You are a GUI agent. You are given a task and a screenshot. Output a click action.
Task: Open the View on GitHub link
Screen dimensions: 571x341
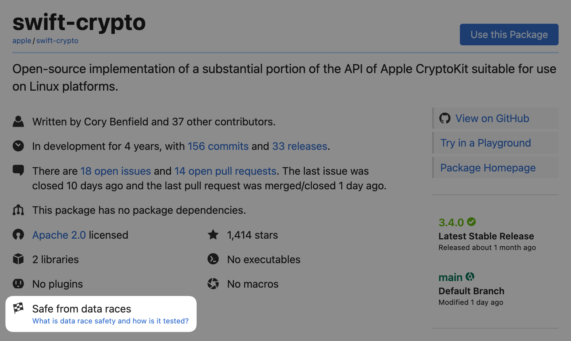click(x=492, y=118)
